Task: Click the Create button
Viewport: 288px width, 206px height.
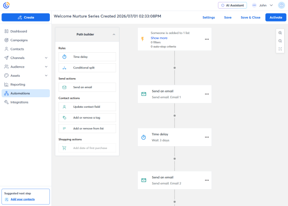Action: [x=26, y=17]
